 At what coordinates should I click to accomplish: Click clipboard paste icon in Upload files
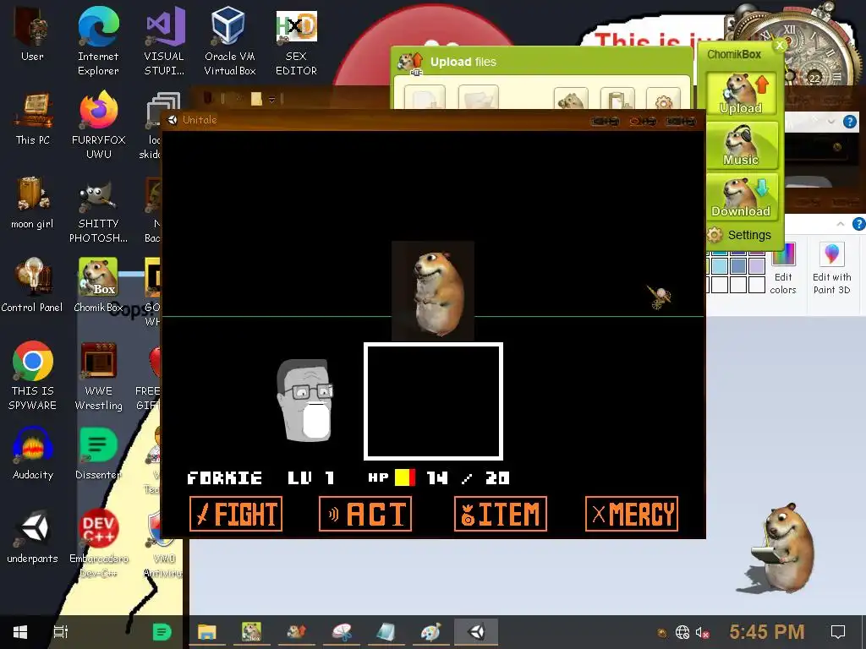(x=617, y=101)
